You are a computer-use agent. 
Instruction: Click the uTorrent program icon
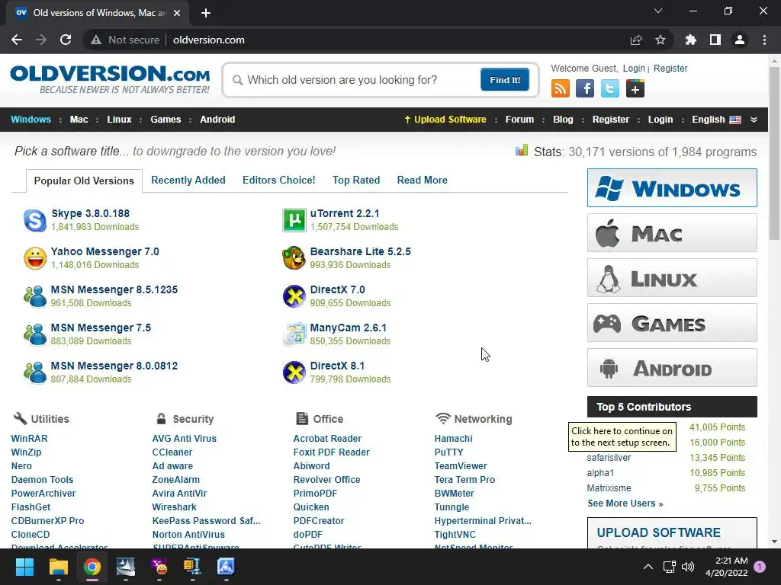click(x=294, y=220)
